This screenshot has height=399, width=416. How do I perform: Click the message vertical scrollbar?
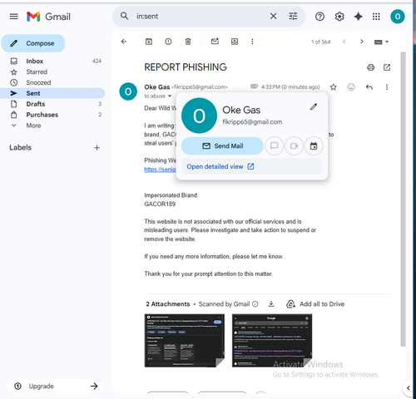coord(403,199)
